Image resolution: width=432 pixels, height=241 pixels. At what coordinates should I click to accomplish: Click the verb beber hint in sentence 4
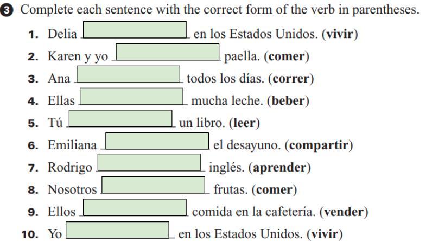pyautogui.click(x=288, y=100)
